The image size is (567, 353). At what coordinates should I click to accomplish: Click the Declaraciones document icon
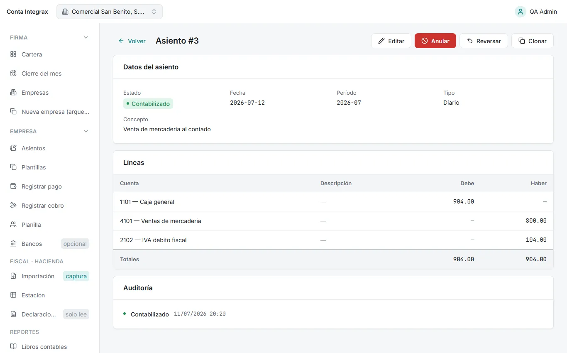click(x=13, y=314)
